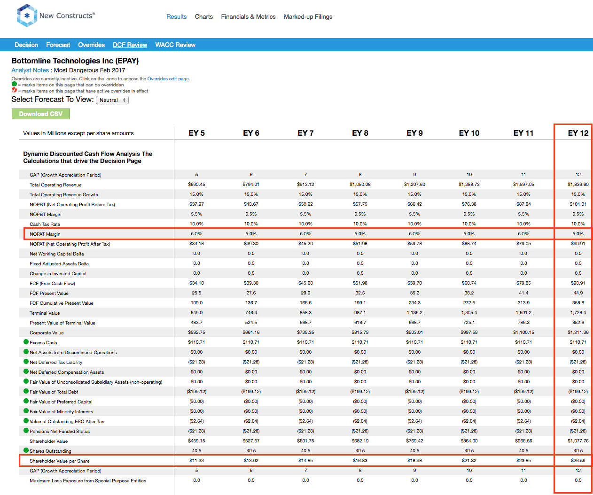Click override icon beside Net Deferred Compensation Assets

coord(26,371)
